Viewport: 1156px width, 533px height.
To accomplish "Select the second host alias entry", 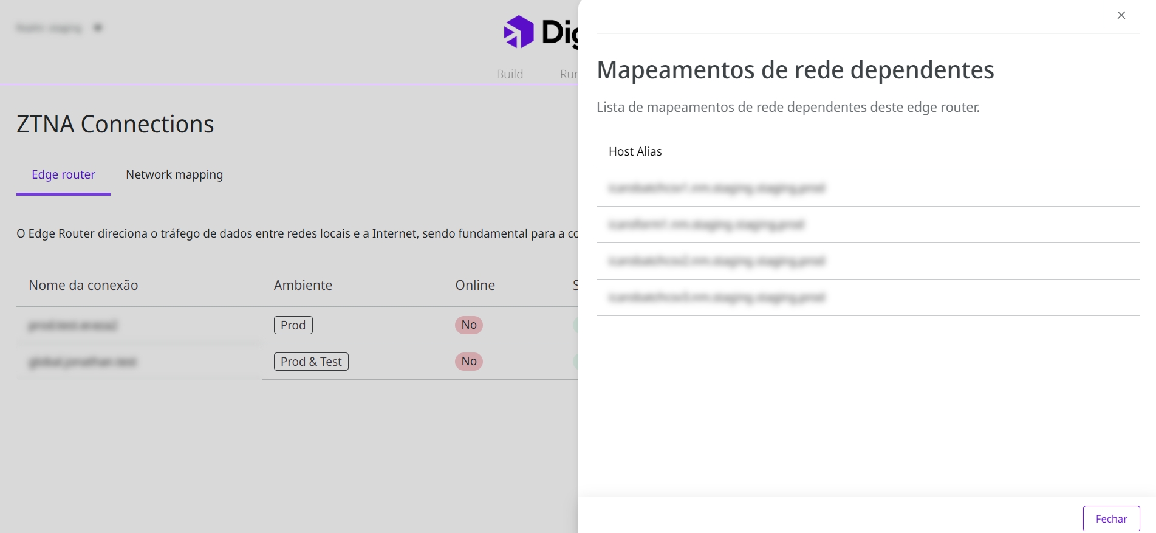I will point(706,225).
